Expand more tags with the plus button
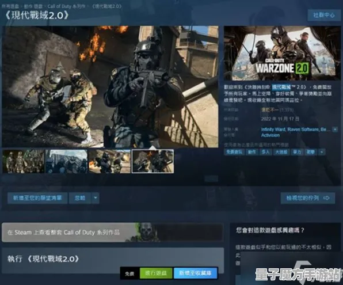Screen dimensions: 343x285 (x=322, y=152)
